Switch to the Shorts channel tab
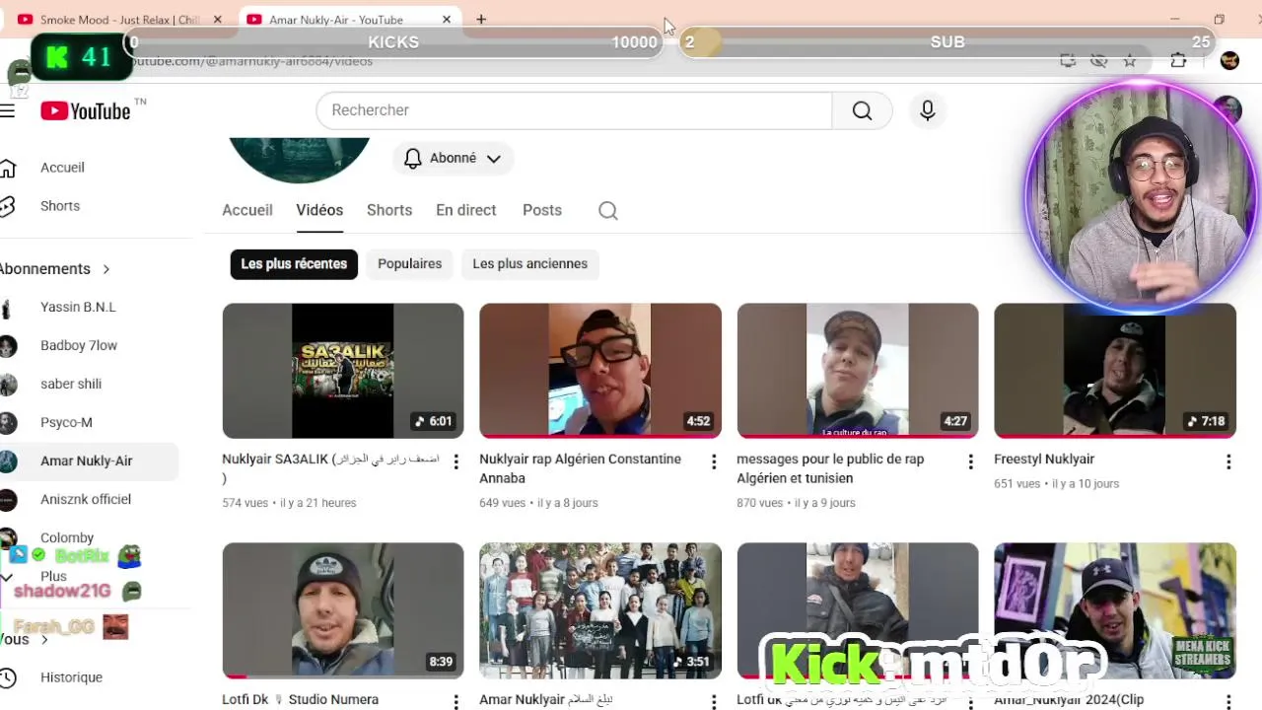 pyautogui.click(x=389, y=210)
